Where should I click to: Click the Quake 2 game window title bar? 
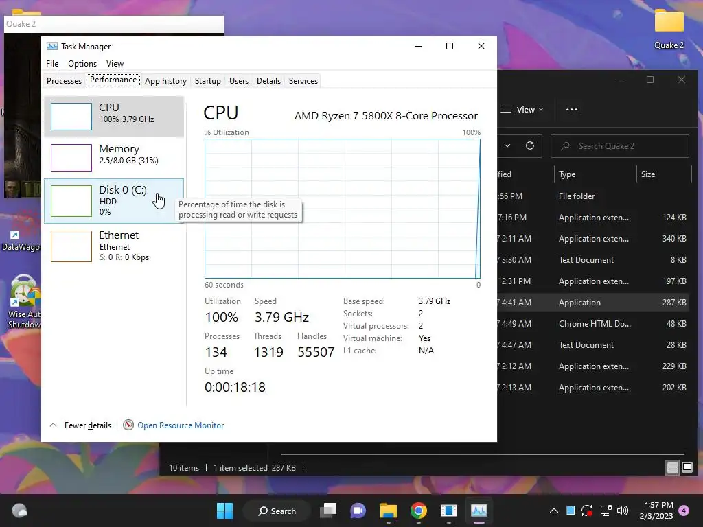pos(114,24)
